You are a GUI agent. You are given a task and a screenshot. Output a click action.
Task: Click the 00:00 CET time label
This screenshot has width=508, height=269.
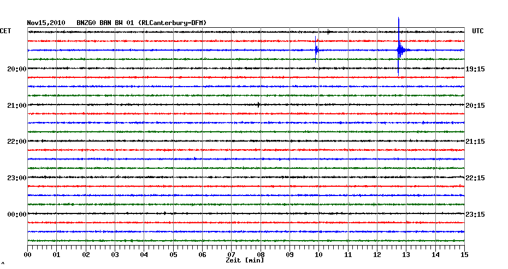coord(17,215)
